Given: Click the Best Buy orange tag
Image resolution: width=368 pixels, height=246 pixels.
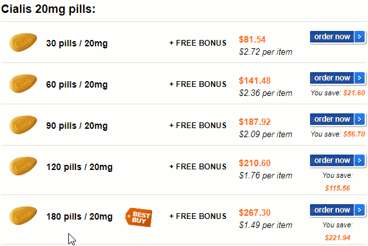Looking at the screenshot, I should pyautogui.click(x=139, y=217).
